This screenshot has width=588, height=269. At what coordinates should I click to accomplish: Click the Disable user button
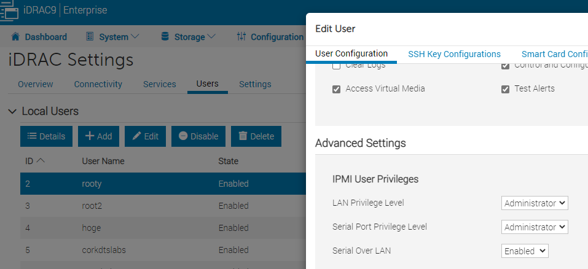[x=198, y=136]
